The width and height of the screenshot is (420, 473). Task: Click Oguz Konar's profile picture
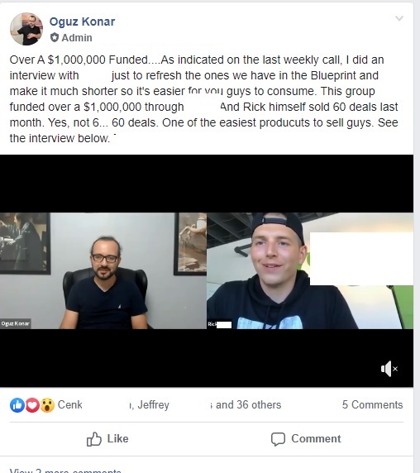click(26, 29)
